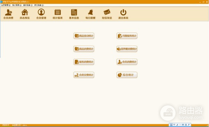Click 退出系统 power icon

click(123, 14)
